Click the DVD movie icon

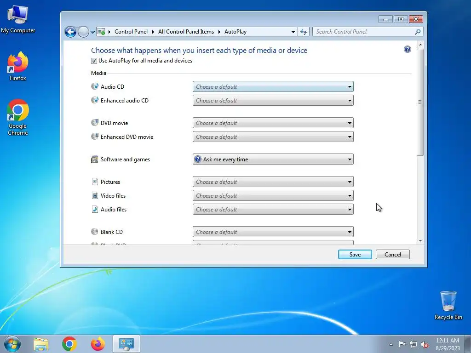pyautogui.click(x=95, y=123)
